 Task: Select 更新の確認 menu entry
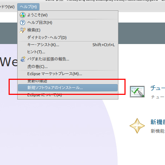point(68,81)
